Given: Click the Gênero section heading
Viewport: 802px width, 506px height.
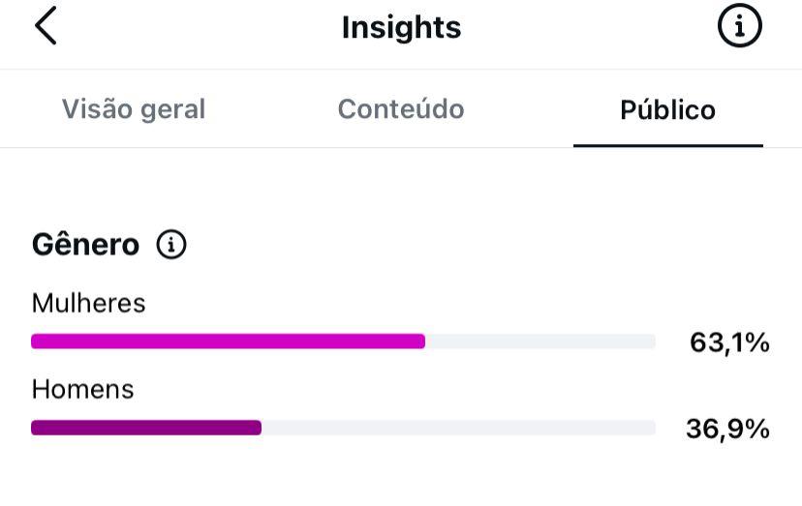Looking at the screenshot, I should [85, 245].
